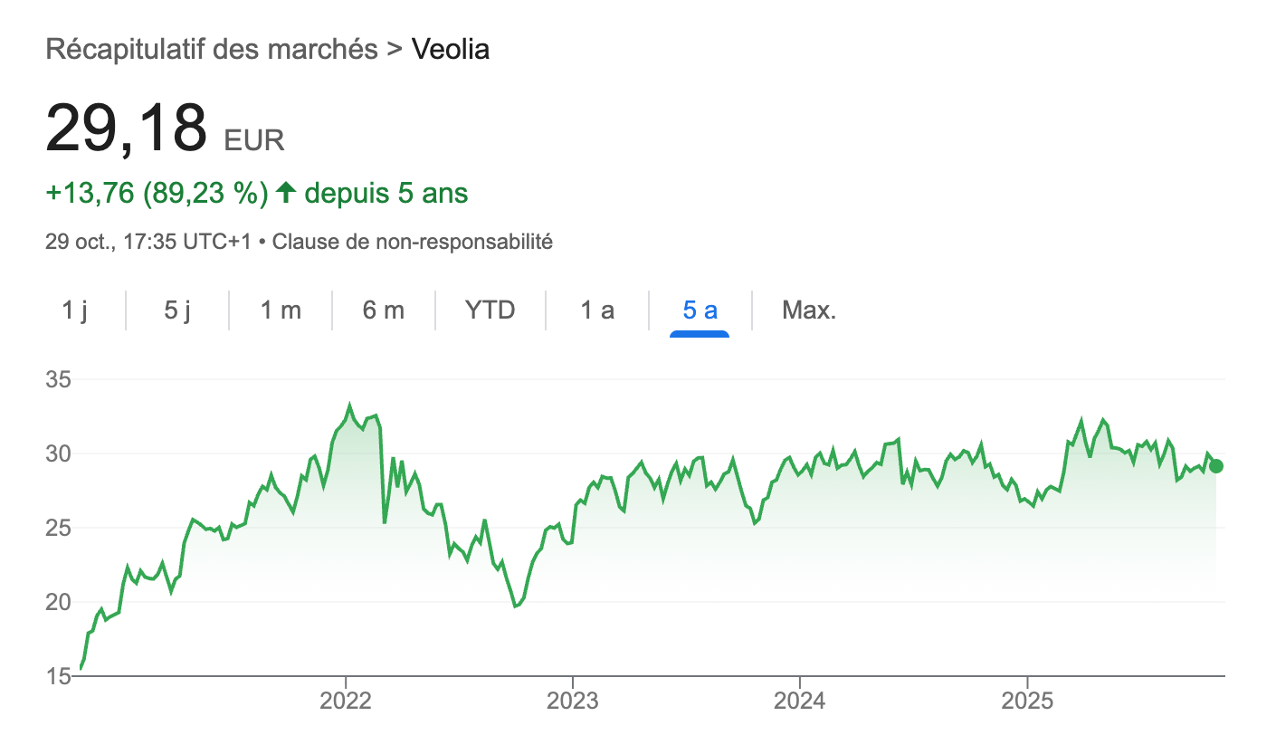Screen dimensions: 1276x735
Task: Open the "Récapitulatif des marchés" link
Action: pos(210,49)
